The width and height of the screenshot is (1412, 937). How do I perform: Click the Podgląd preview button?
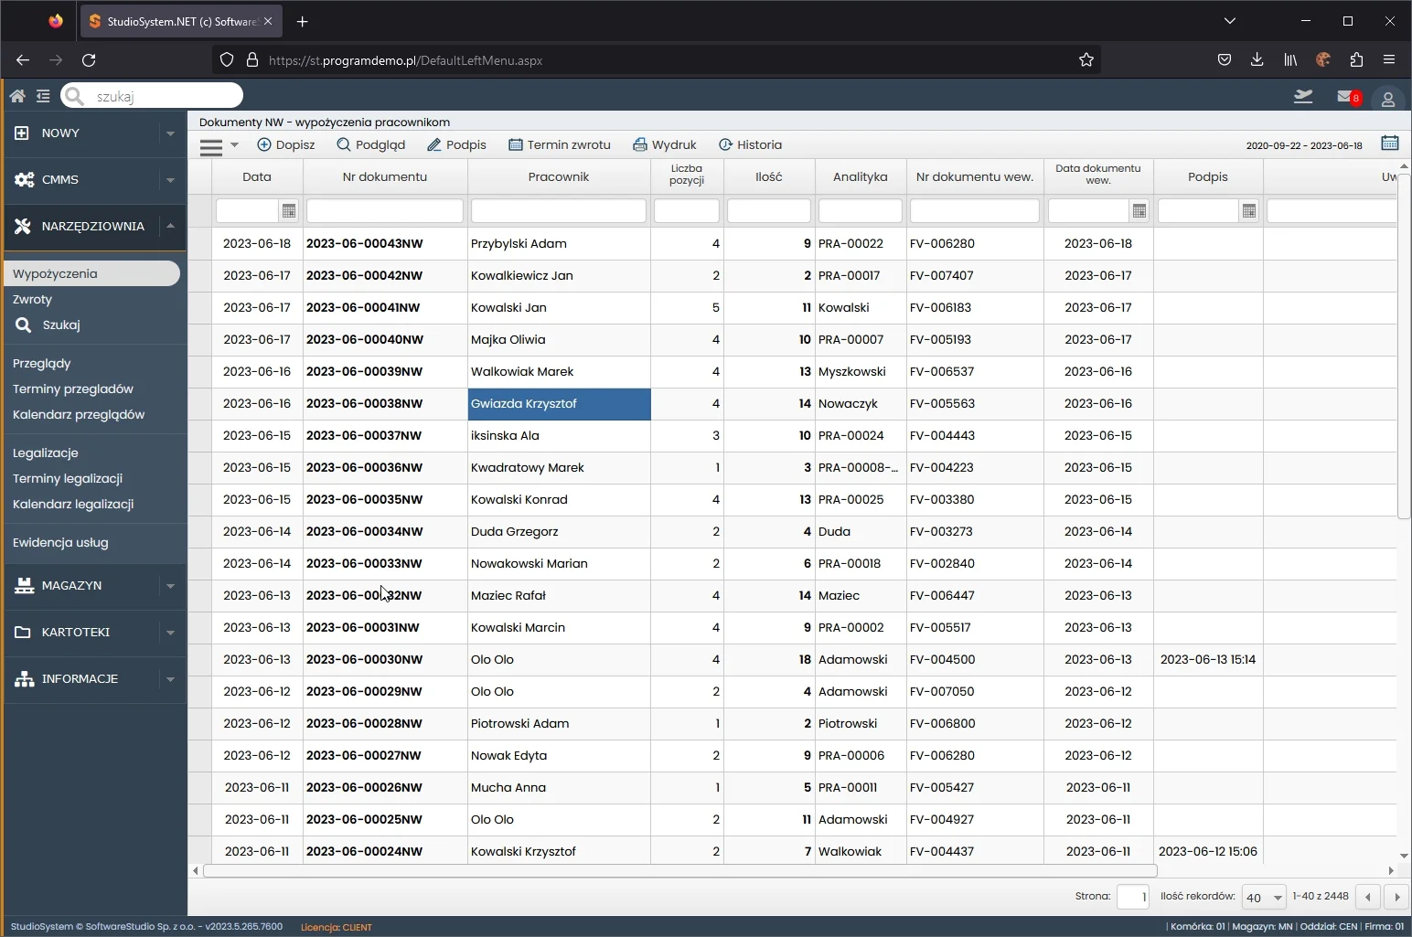point(370,144)
